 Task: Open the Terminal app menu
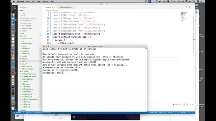20,1
